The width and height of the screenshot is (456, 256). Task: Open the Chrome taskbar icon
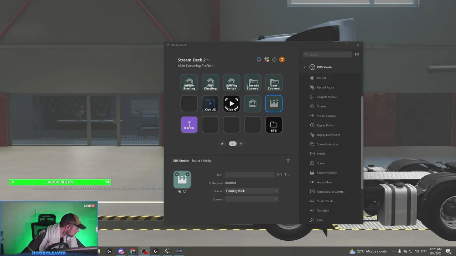133,251
